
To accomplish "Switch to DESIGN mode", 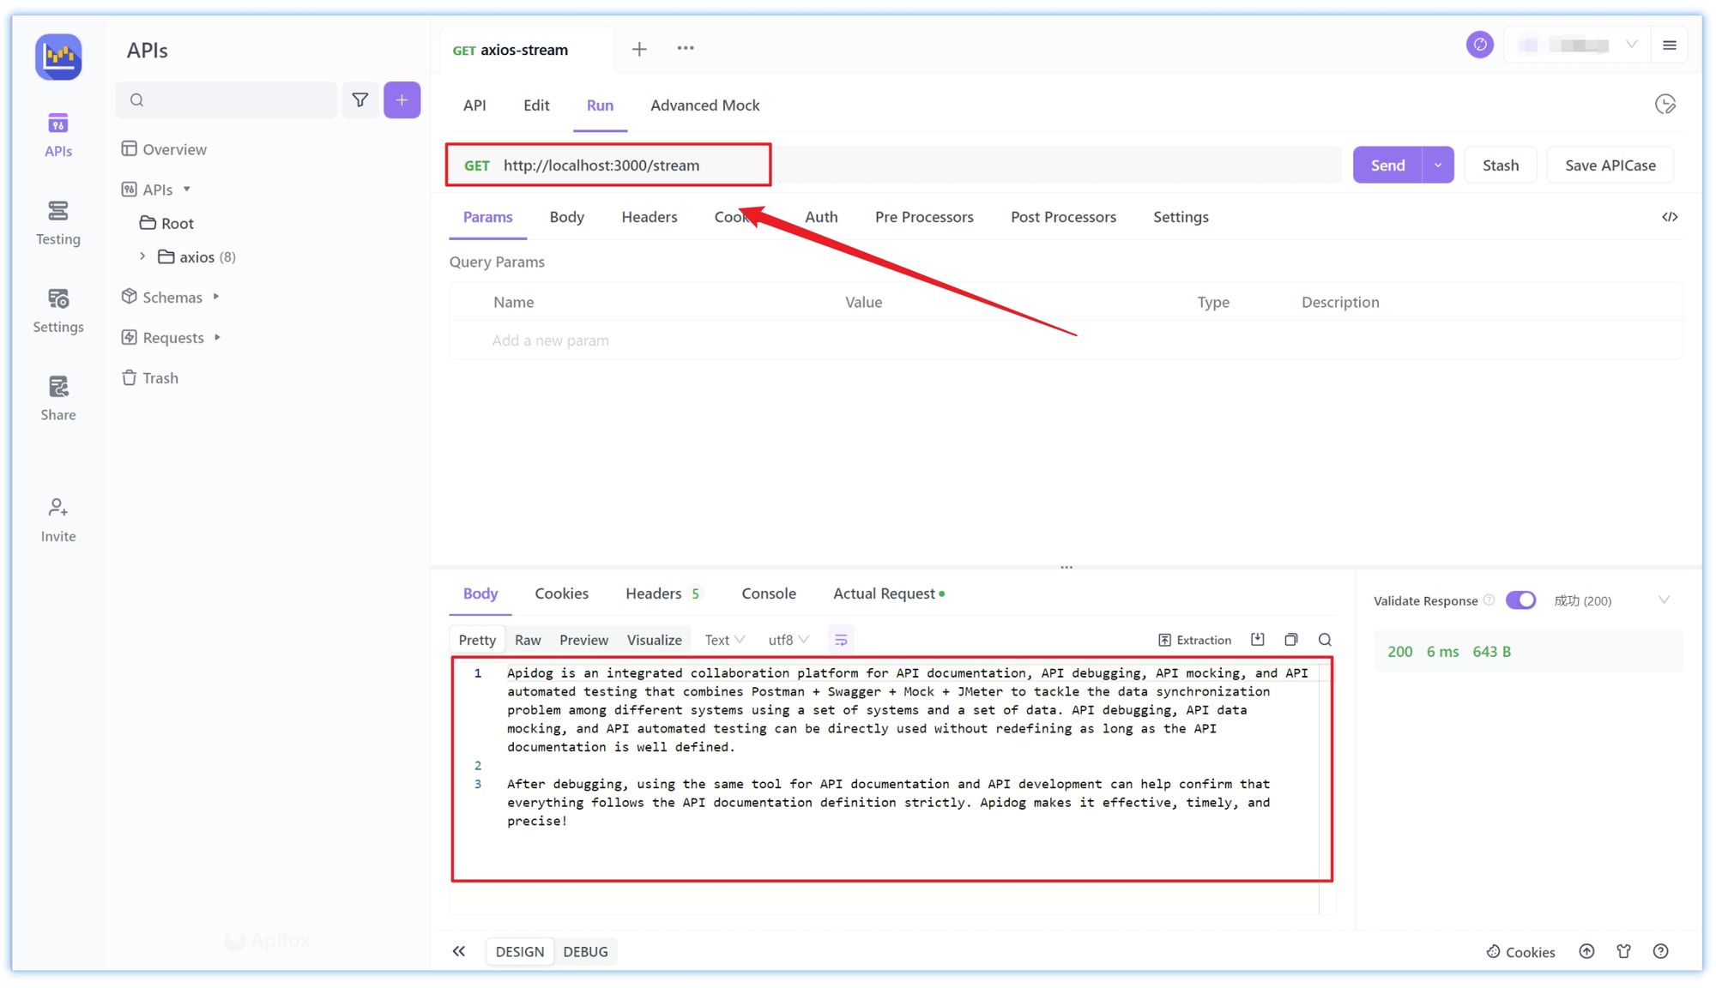I will pos(520,952).
